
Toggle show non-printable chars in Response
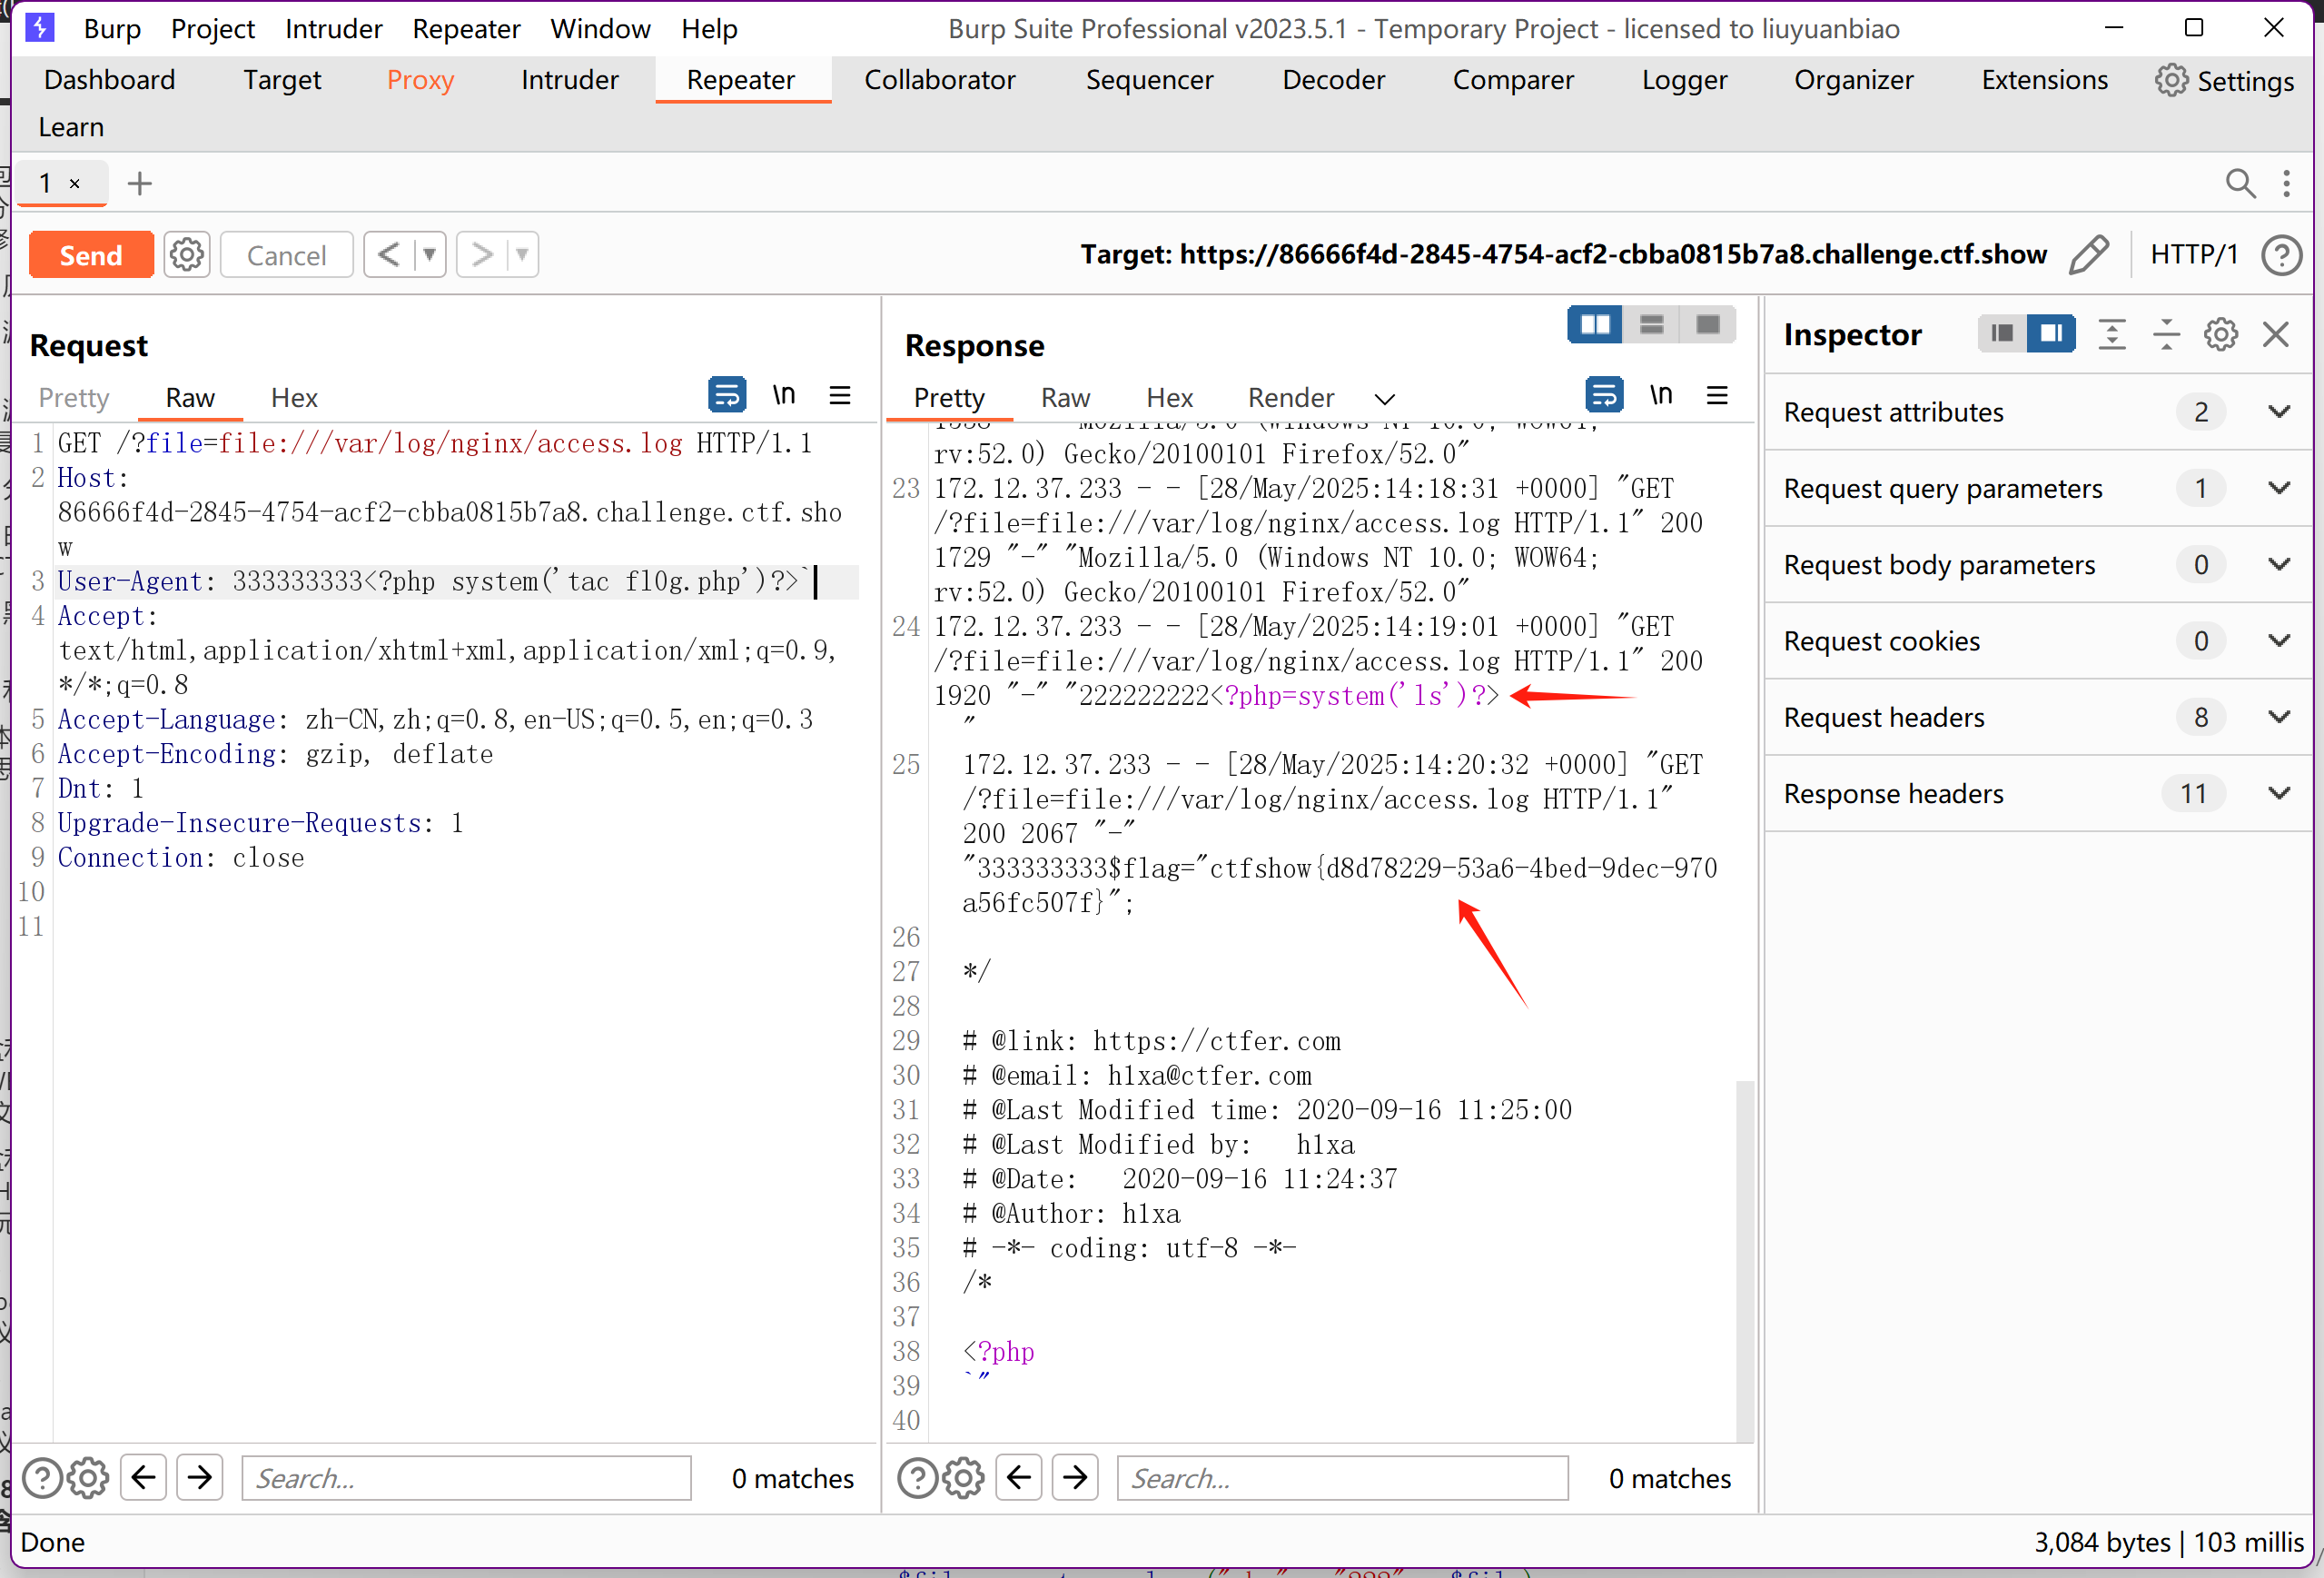1661,396
